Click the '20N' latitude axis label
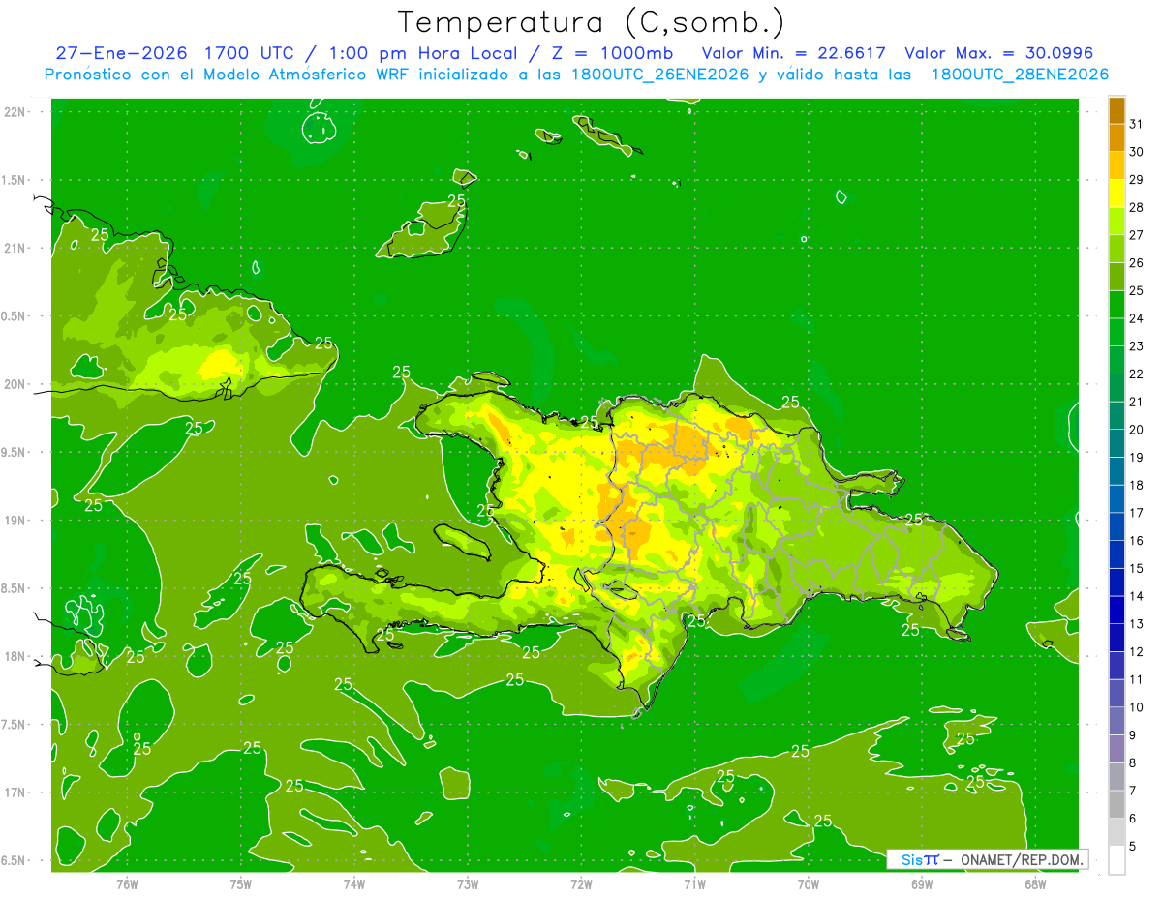The height and width of the screenshot is (897, 1162). [15, 384]
